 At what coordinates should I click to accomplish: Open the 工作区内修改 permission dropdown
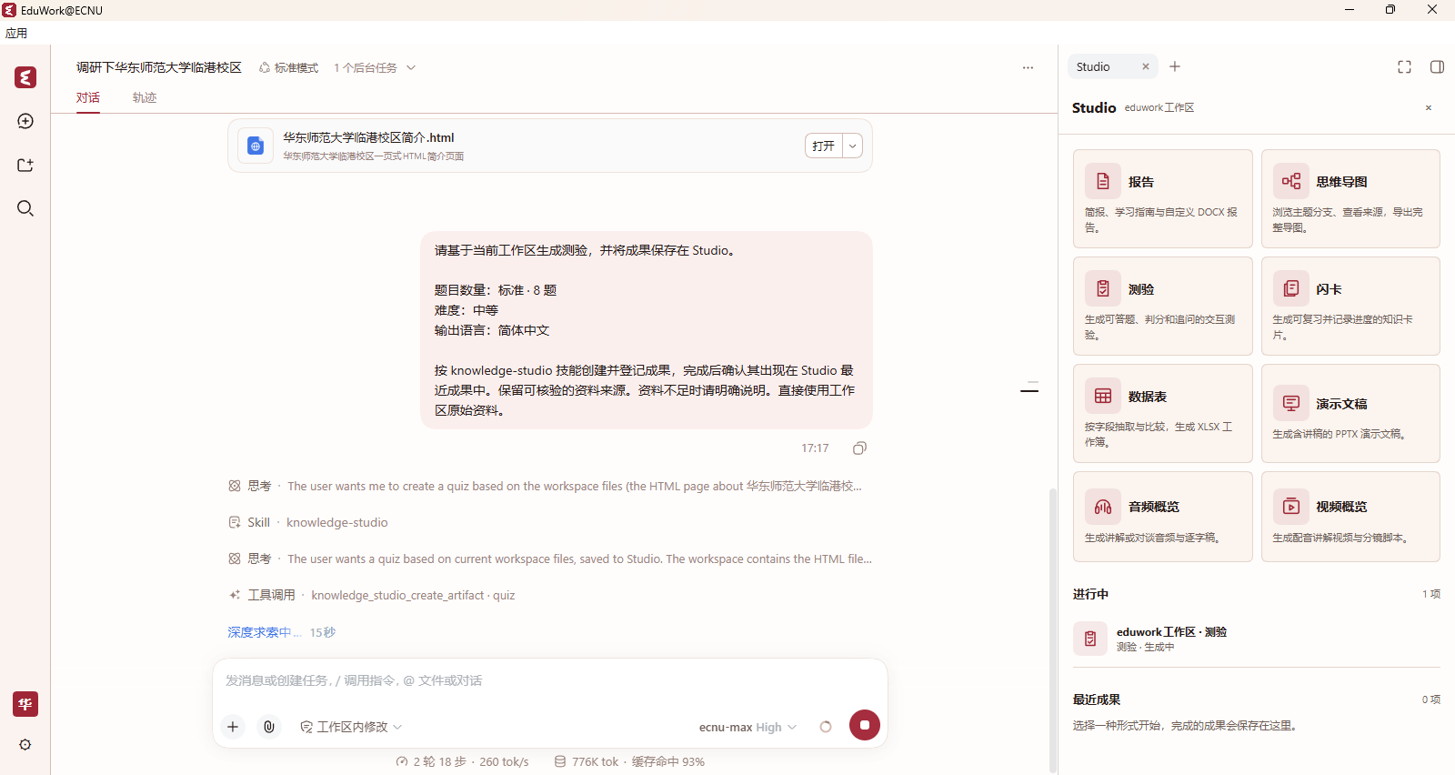point(351,727)
